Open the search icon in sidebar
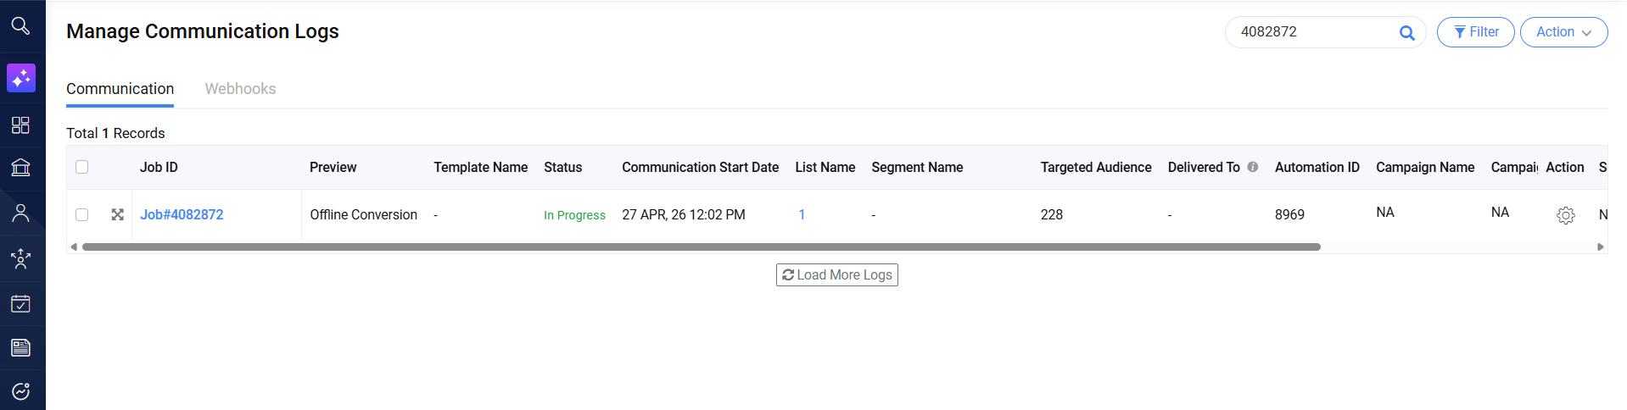The height and width of the screenshot is (410, 1627). (x=20, y=26)
